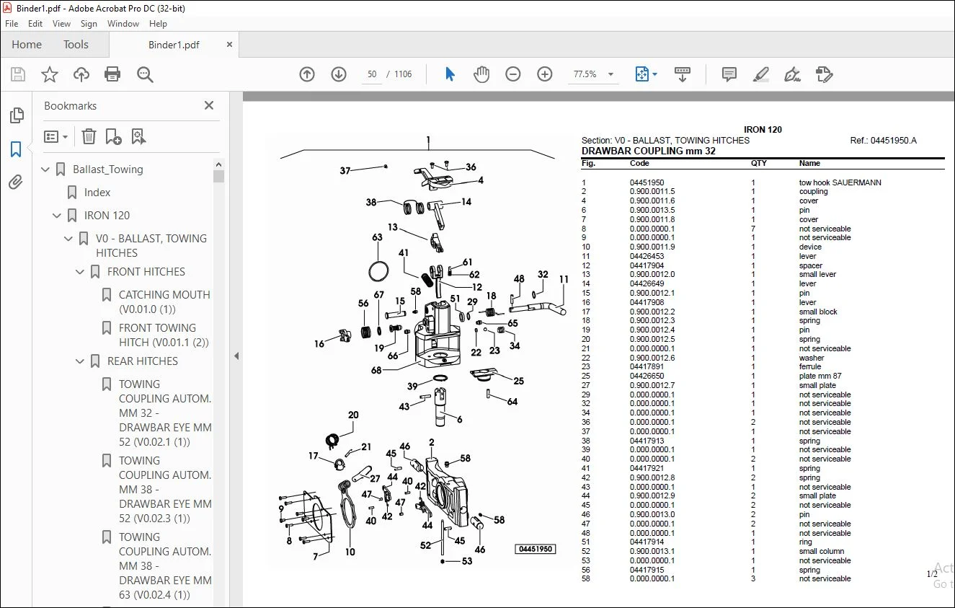Image resolution: width=955 pixels, height=608 pixels.
Task: Open CATCHING MOUTH (V0.01.0 (1)) bookmark
Action: 164,302
